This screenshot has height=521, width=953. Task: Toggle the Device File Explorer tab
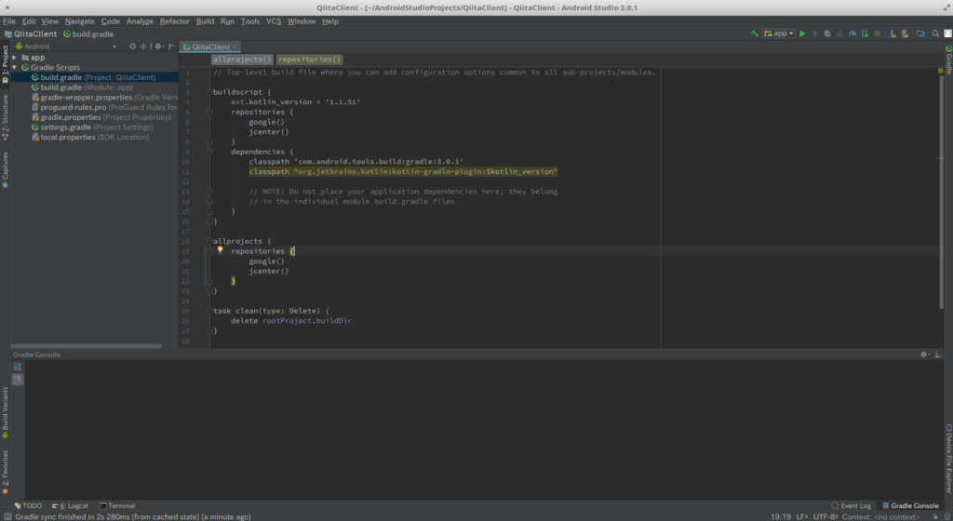coord(948,459)
